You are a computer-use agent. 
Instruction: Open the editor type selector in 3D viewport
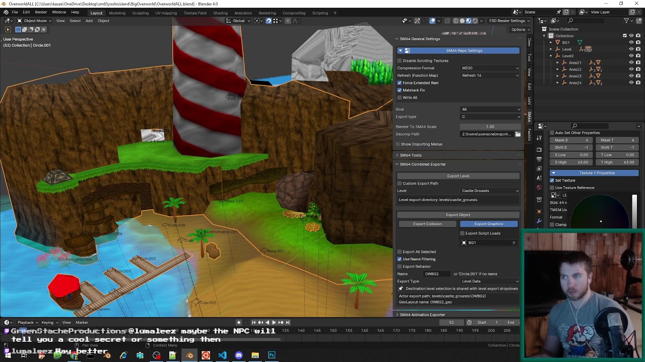tap(9, 21)
